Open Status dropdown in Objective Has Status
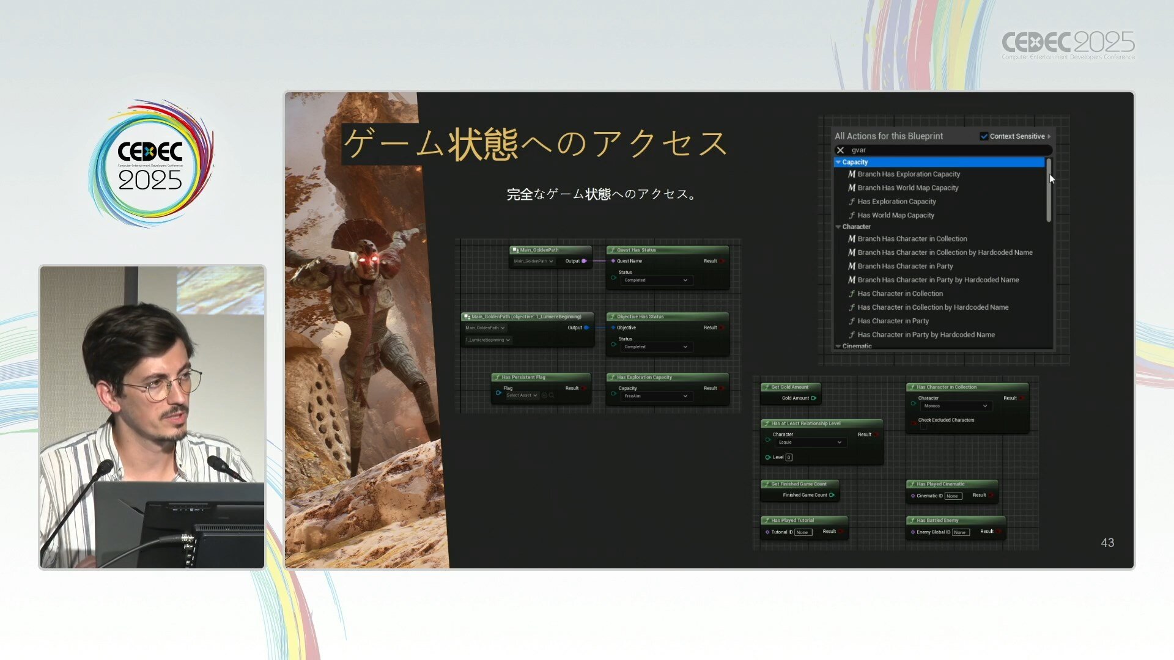The width and height of the screenshot is (1174, 660). (x=657, y=347)
